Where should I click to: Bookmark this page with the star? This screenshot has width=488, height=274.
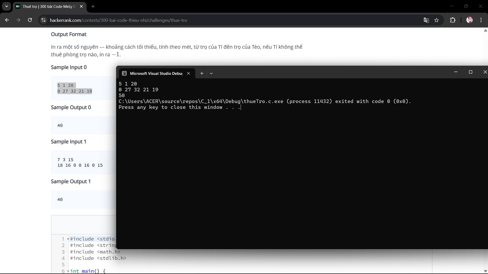pos(436,20)
